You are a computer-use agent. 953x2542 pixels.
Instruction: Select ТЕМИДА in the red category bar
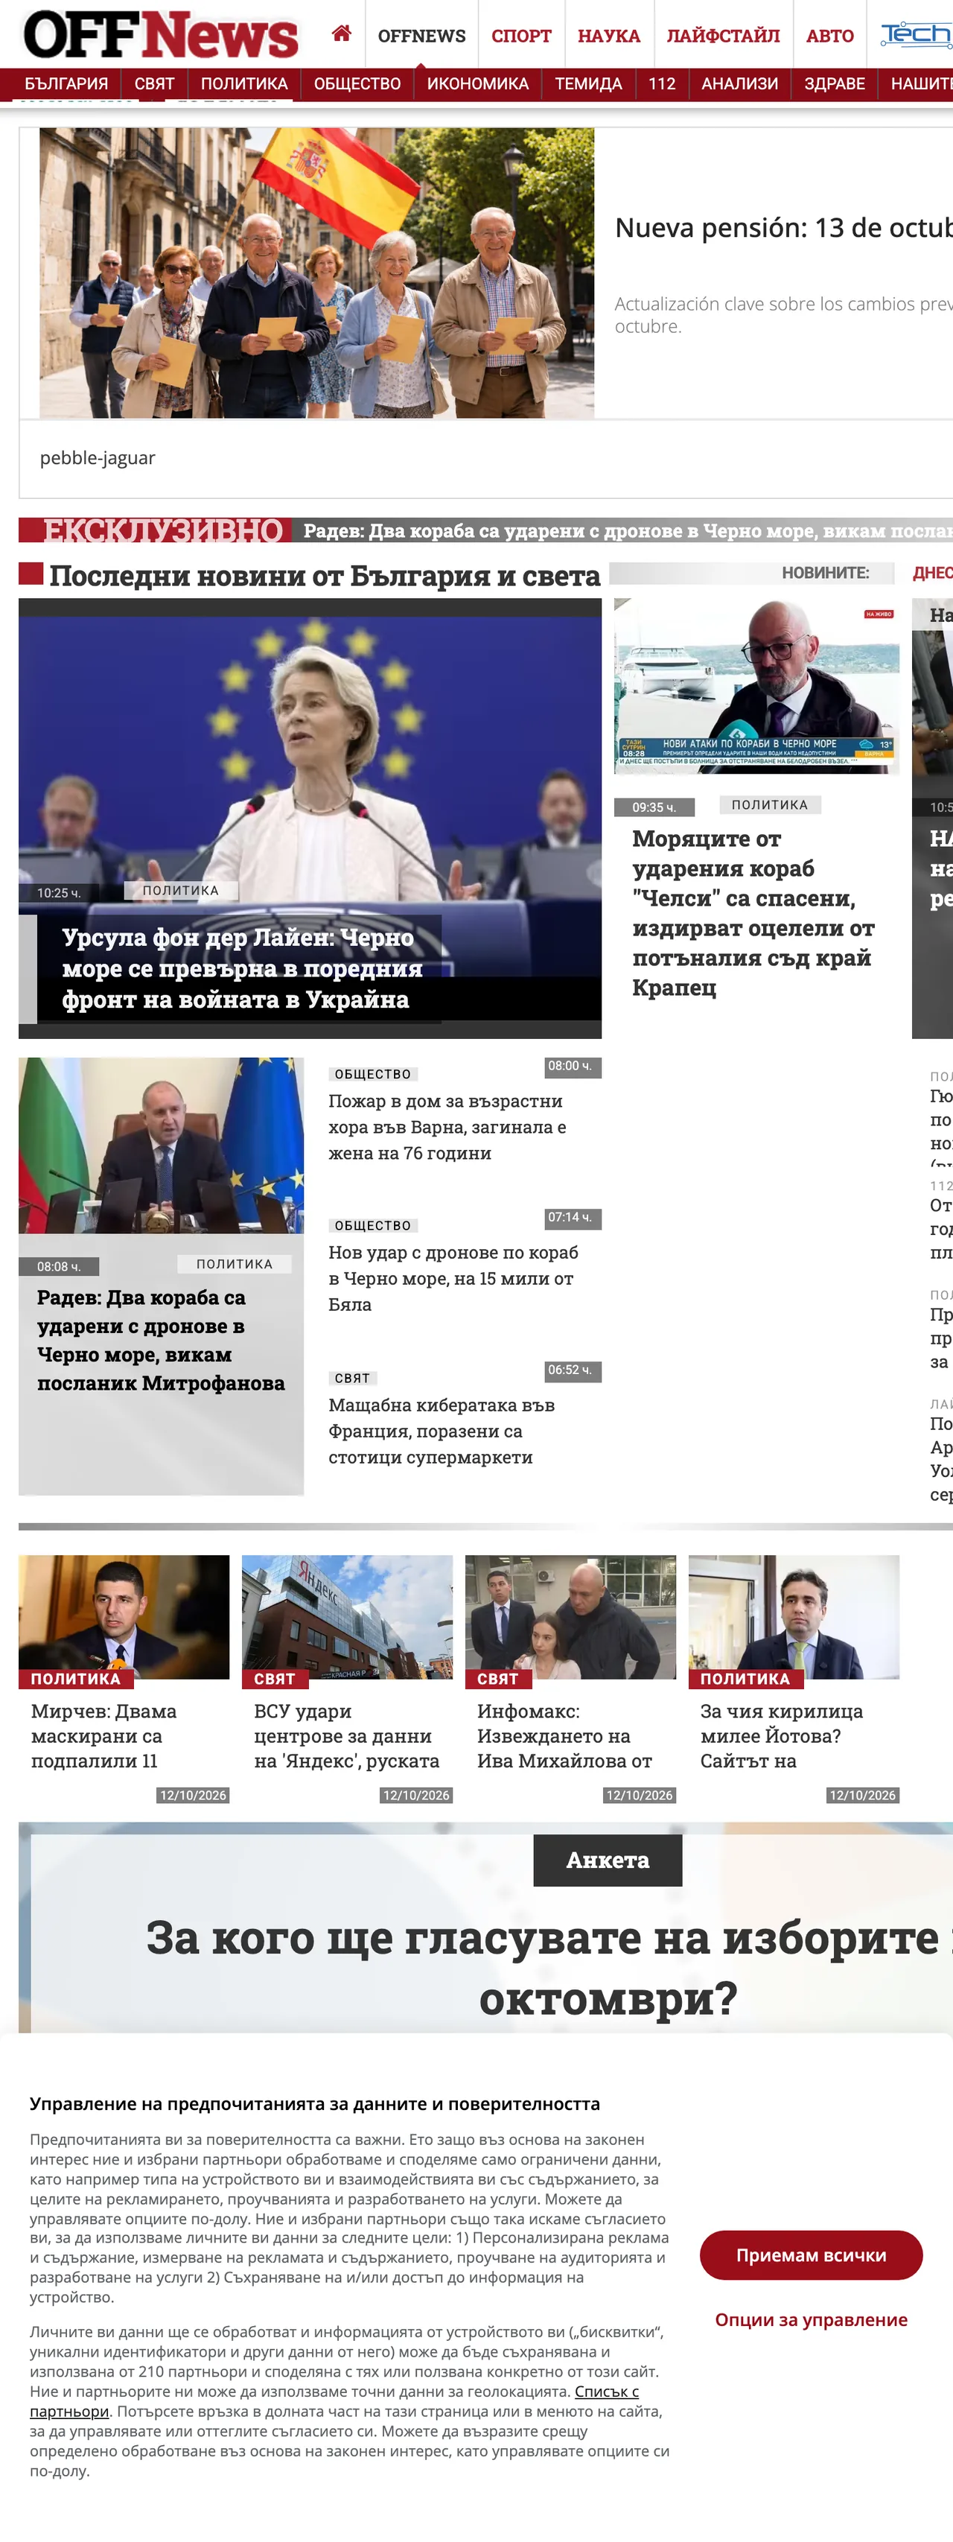[x=588, y=84]
